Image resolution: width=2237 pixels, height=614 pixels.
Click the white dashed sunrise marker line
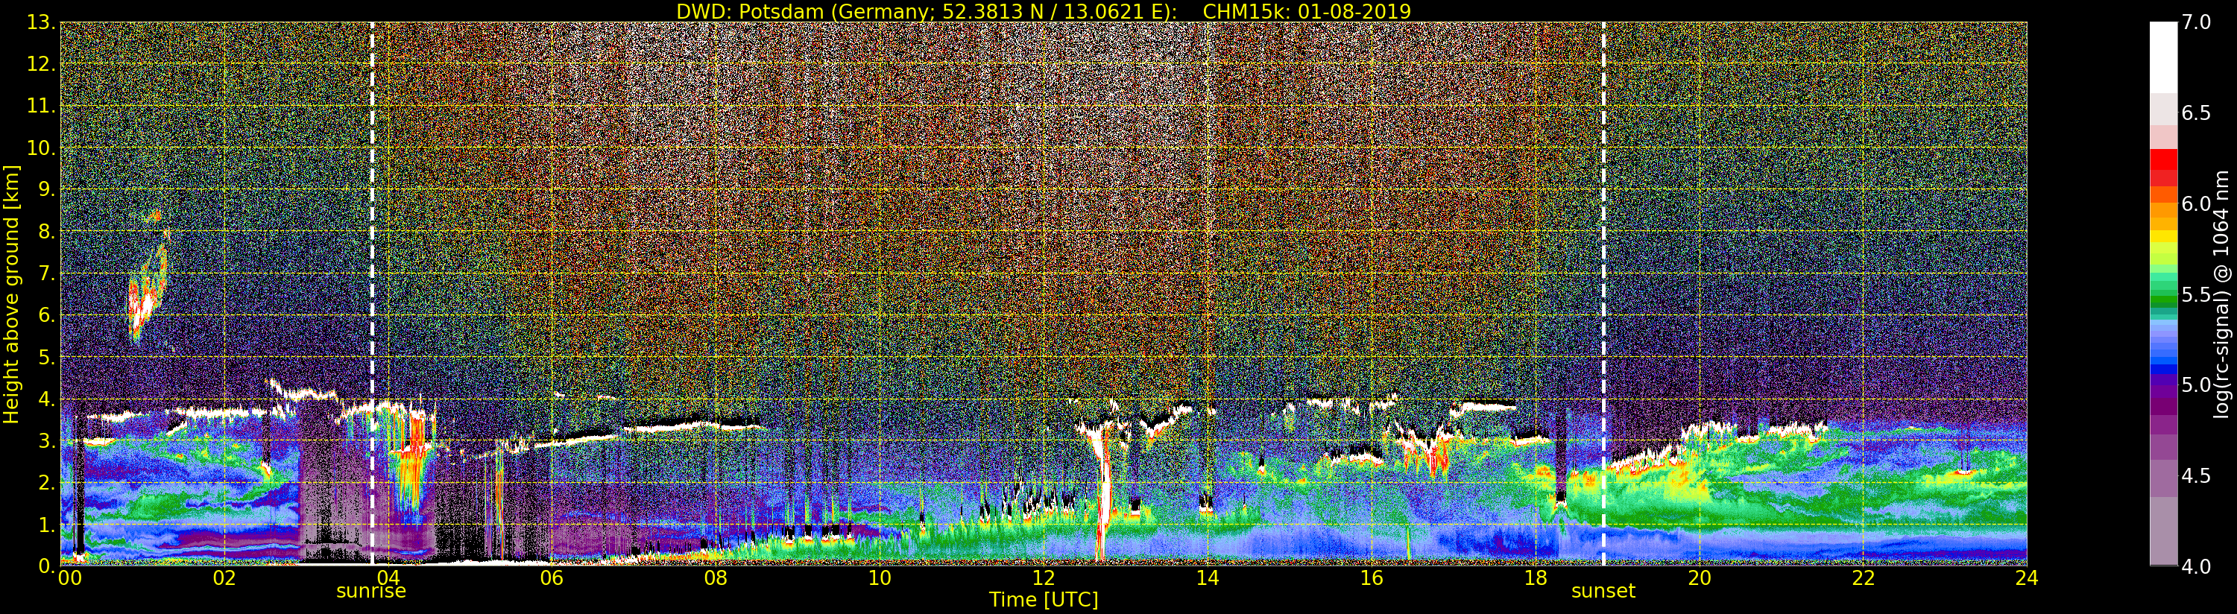(x=373, y=294)
